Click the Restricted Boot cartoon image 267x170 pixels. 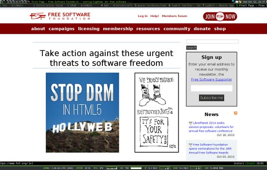157,113
